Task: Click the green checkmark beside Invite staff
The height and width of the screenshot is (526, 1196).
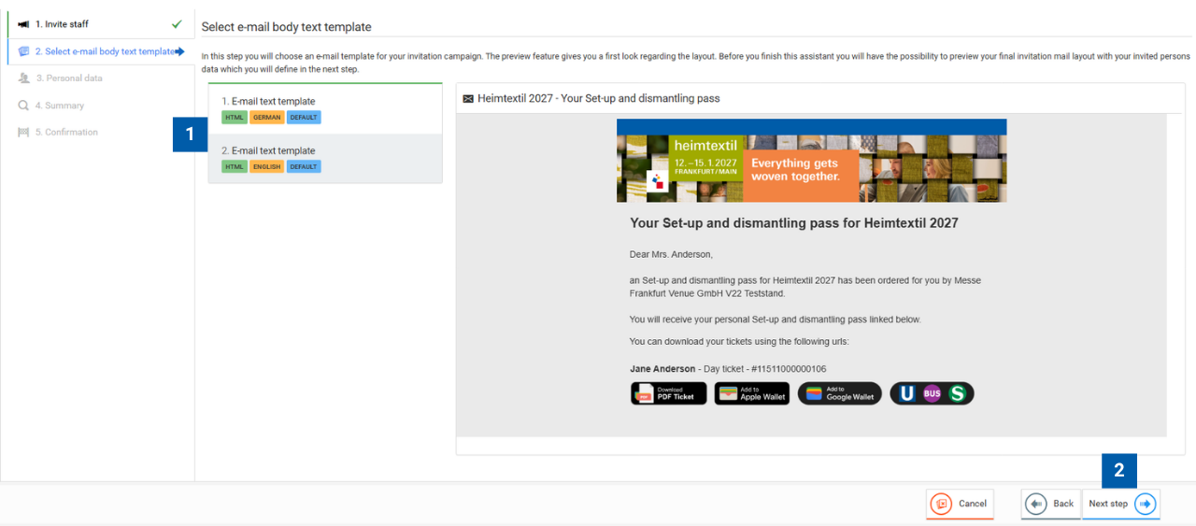Action: 177,24
